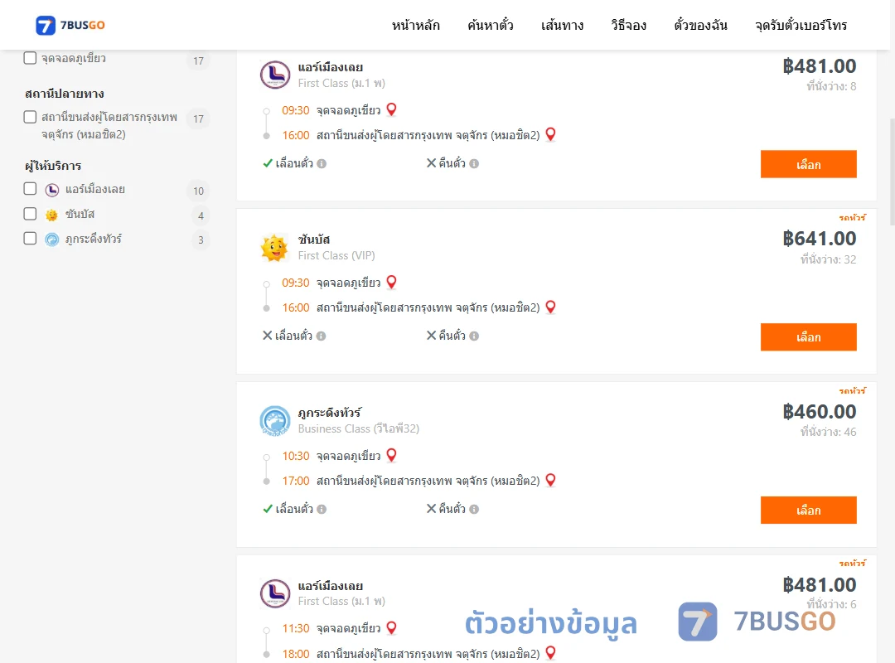Filter by ภูกระดึงทัวร์ operator checkbox

click(31, 239)
